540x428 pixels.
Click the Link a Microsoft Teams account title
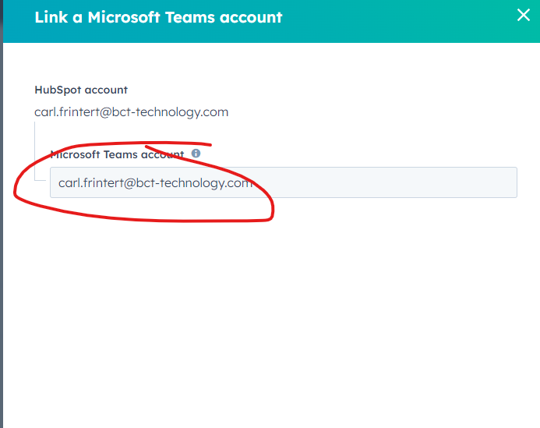[158, 17]
